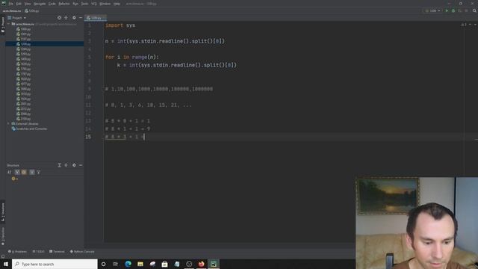
Task: Click the funnel filter icon in Structure toolbar
Action: [x=38, y=172]
